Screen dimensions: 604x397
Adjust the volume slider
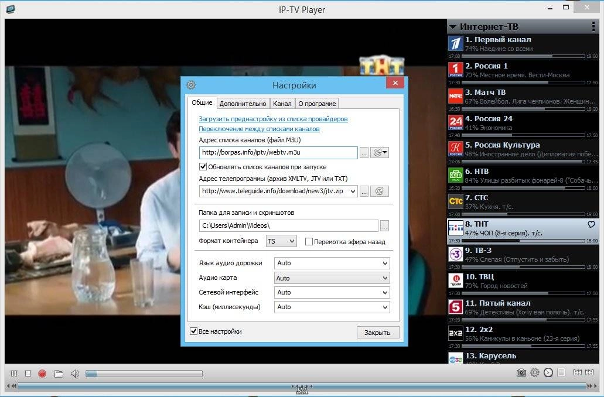[144, 374]
